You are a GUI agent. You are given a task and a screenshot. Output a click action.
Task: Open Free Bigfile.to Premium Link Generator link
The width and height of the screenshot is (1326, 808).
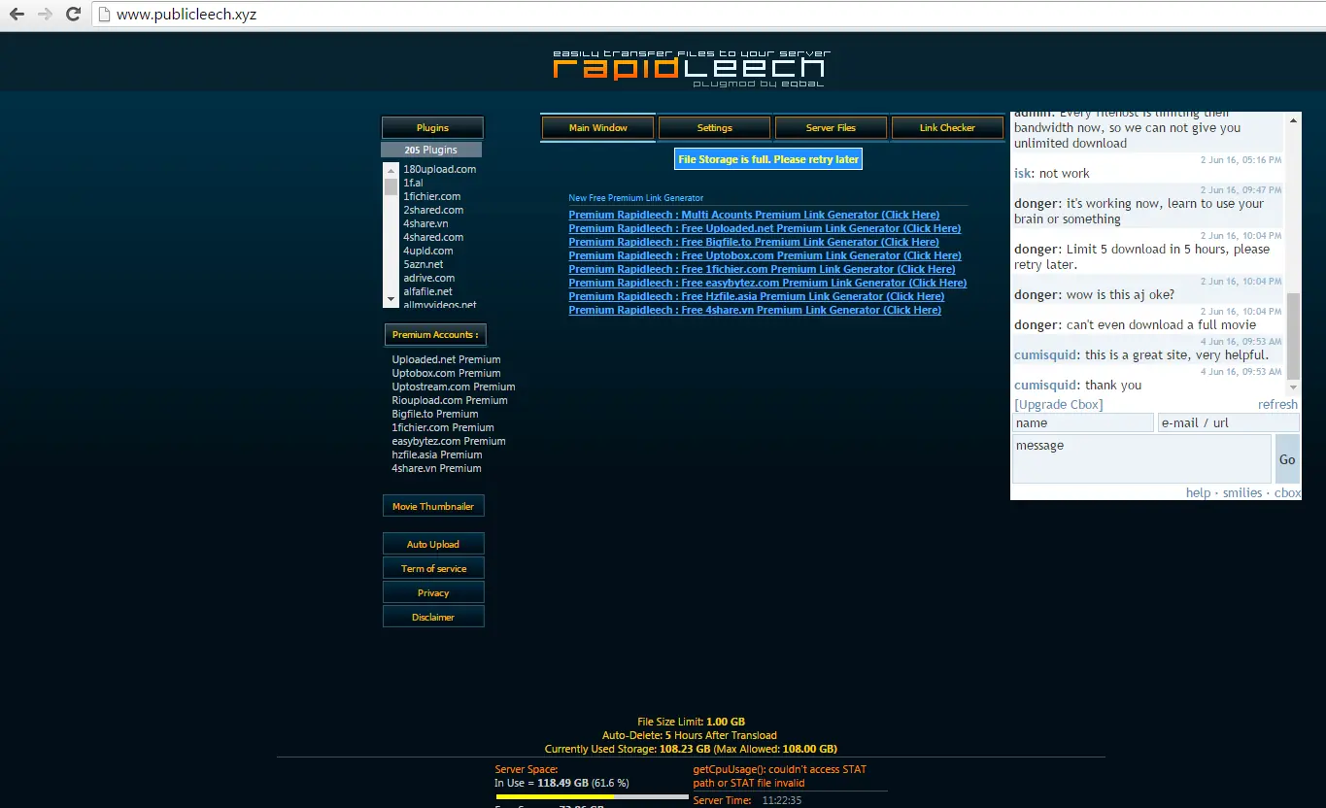pos(754,242)
